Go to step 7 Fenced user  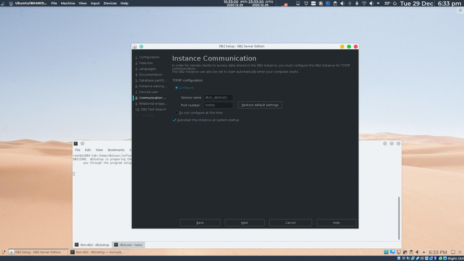coord(146,92)
